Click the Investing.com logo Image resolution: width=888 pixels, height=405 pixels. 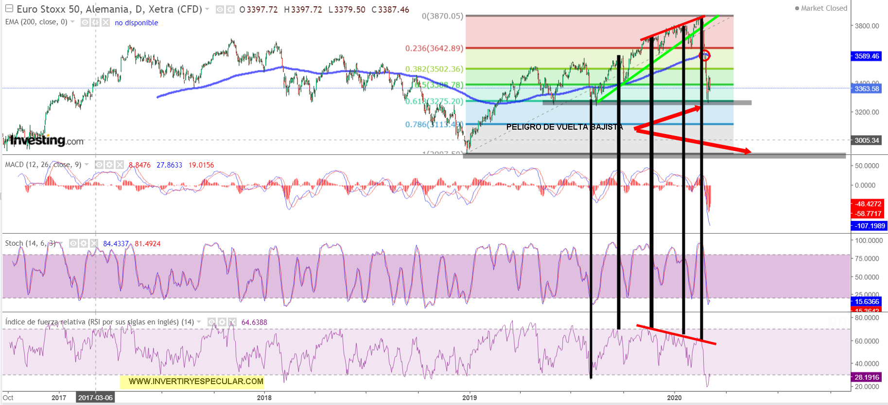click(x=47, y=141)
